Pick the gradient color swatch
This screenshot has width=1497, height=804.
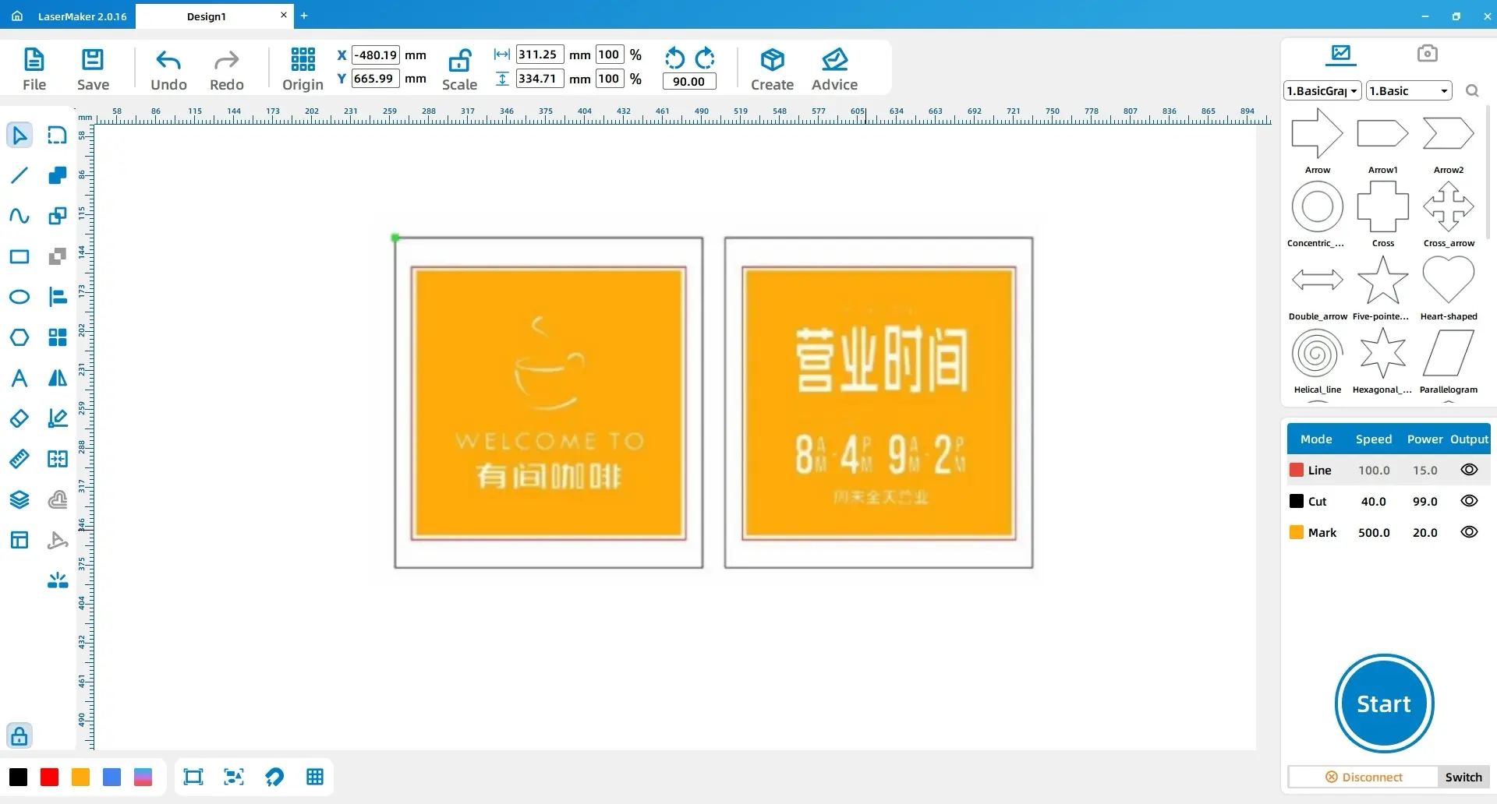[143, 777]
